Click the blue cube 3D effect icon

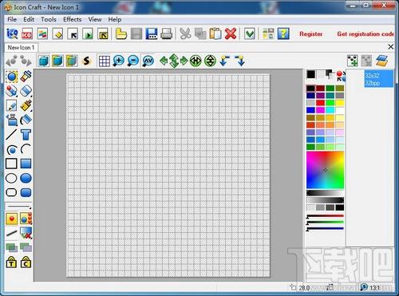point(43,61)
